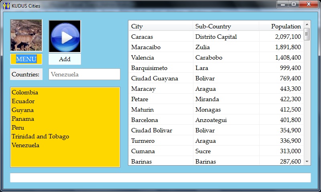Select Colombia in the countries list
Screen dimensions: 321x192
coord(25,92)
